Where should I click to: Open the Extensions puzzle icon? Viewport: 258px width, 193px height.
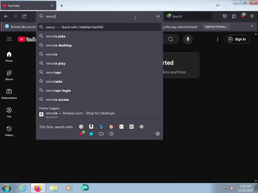pos(234,16)
